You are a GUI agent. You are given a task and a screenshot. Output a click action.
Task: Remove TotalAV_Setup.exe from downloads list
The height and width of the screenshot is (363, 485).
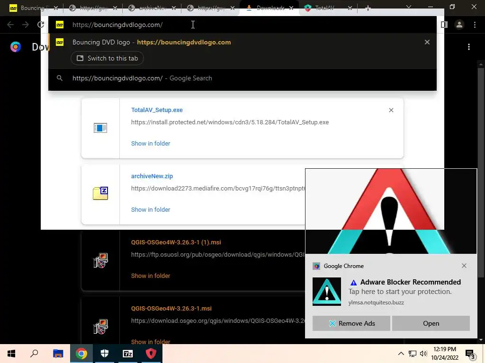tap(391, 110)
